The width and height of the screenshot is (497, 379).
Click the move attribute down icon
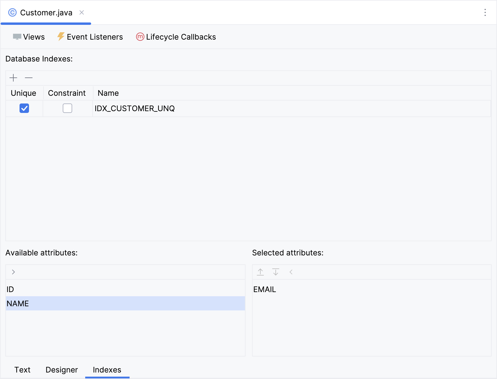coord(276,272)
